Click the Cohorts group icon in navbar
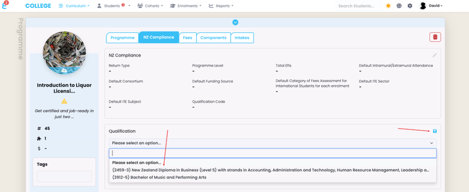The width and height of the screenshot is (469, 192). [x=140, y=6]
